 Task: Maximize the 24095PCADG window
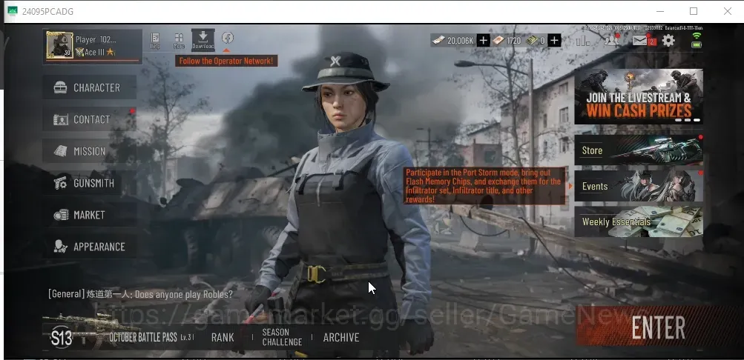click(x=694, y=11)
